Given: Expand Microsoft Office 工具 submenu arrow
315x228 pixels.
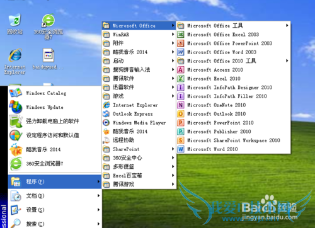Looking at the screenshot, I should [x=287, y=26].
